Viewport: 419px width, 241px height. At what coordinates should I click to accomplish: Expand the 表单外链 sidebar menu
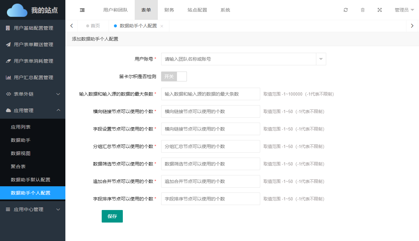point(33,94)
